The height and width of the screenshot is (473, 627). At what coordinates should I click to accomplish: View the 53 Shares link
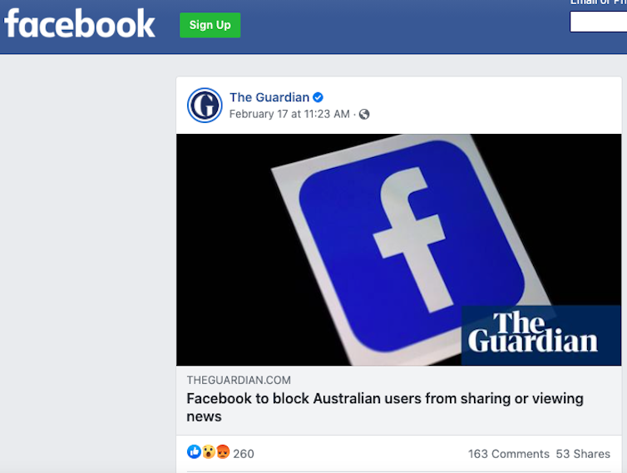583,454
